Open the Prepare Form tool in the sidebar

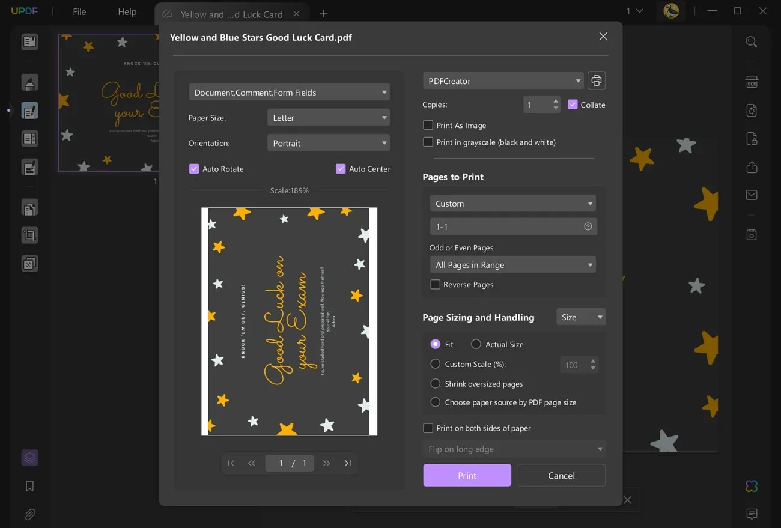(x=29, y=167)
